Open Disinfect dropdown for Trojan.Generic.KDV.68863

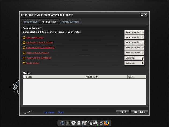click(134, 58)
